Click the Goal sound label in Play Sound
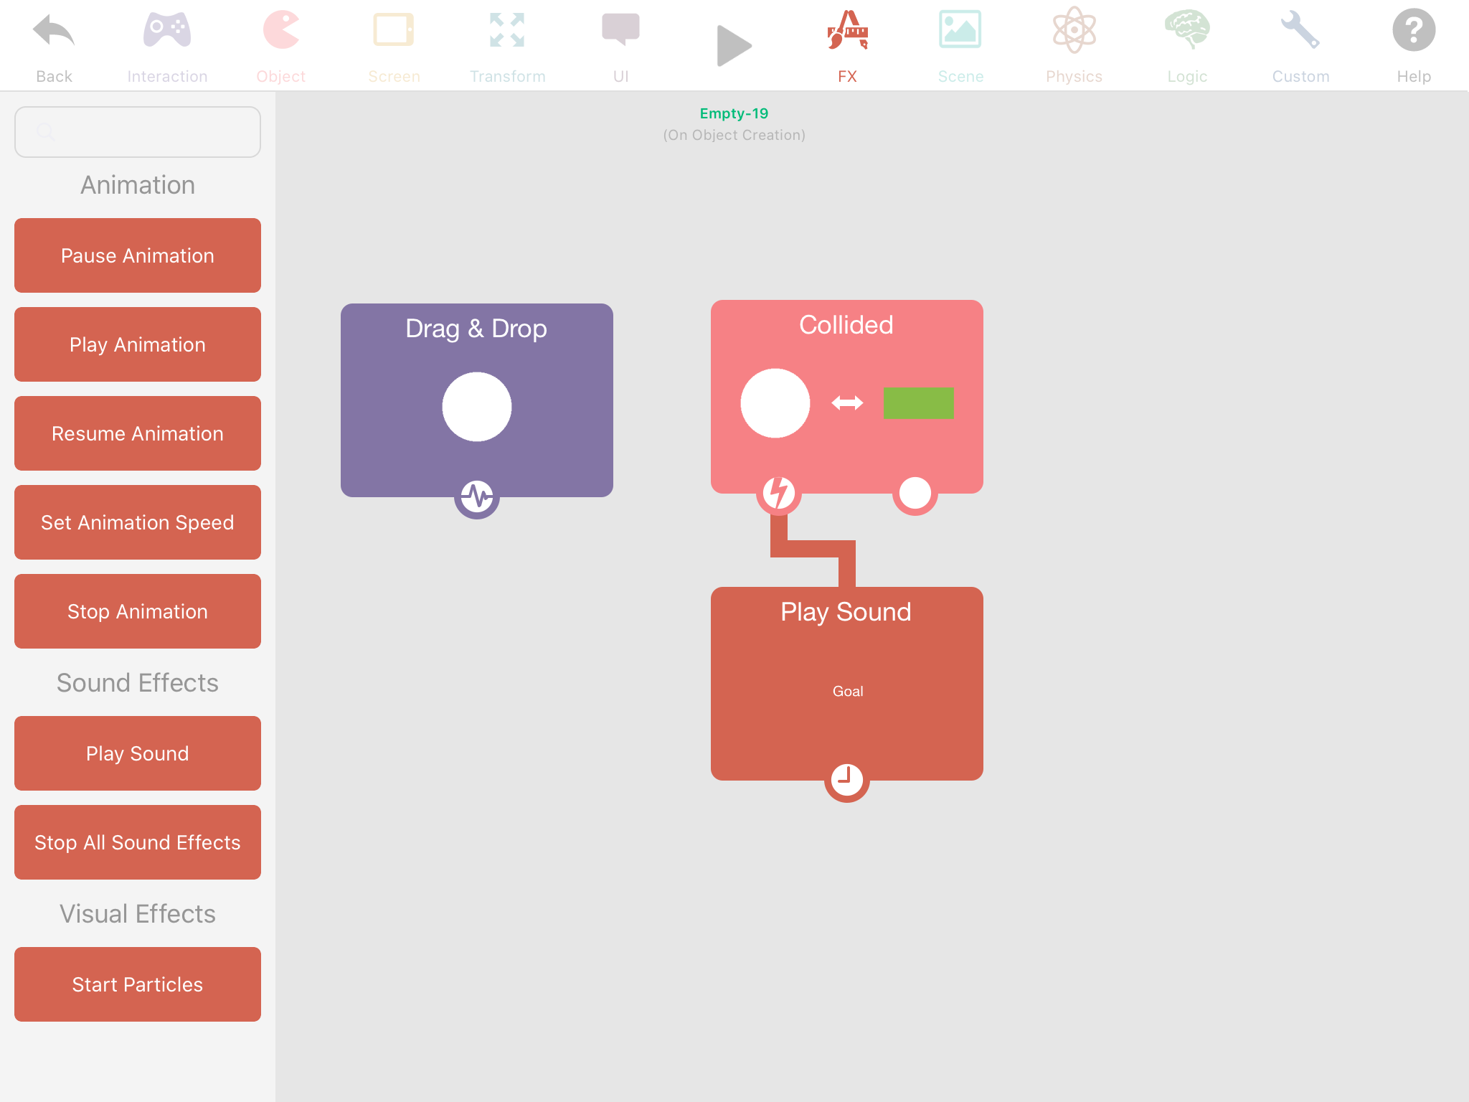Screen dimensions: 1469x1102 click(x=847, y=691)
